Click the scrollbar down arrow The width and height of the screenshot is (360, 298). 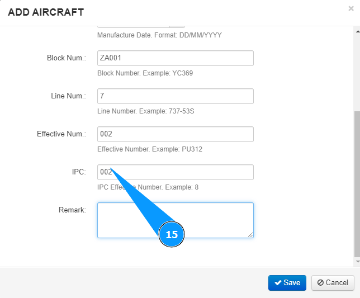point(357,261)
